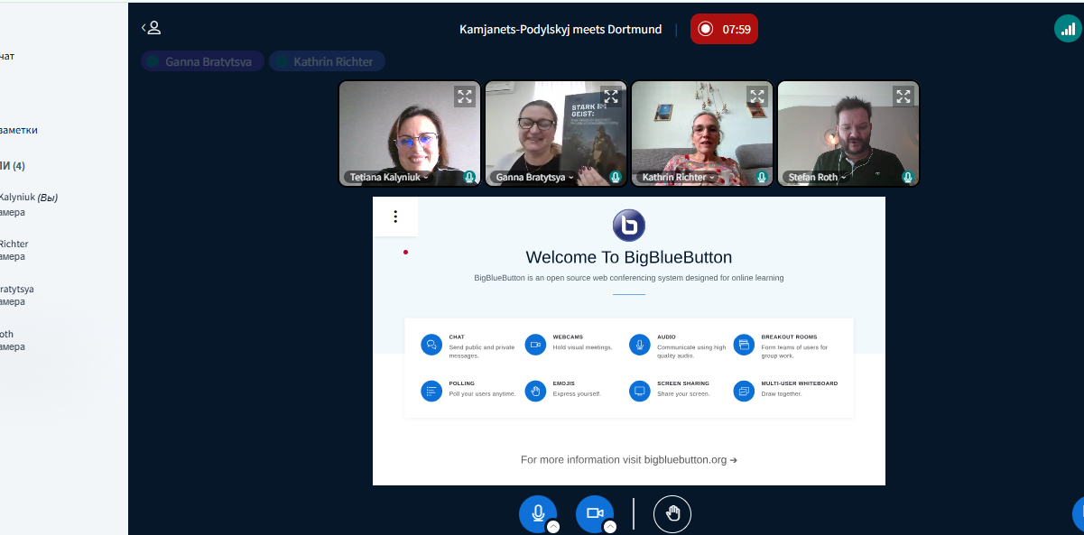This screenshot has height=535, width=1084.
Task: Fullscreen Ganna Bratytsya's webcam
Action: click(610, 97)
